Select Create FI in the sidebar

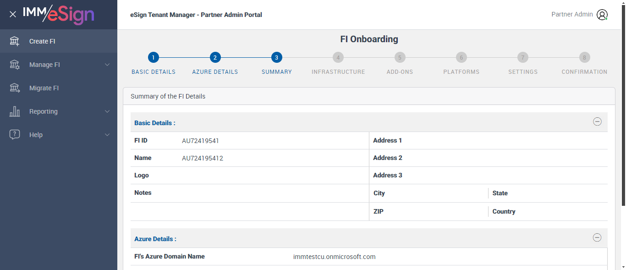point(42,41)
